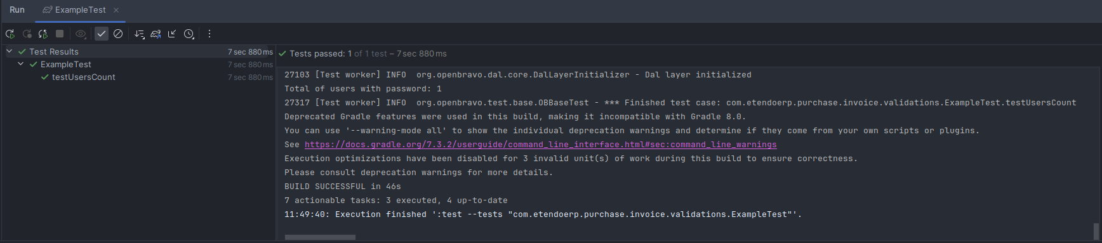Click the stop process button
Image resolution: width=1102 pixels, height=243 pixels.
coord(60,34)
